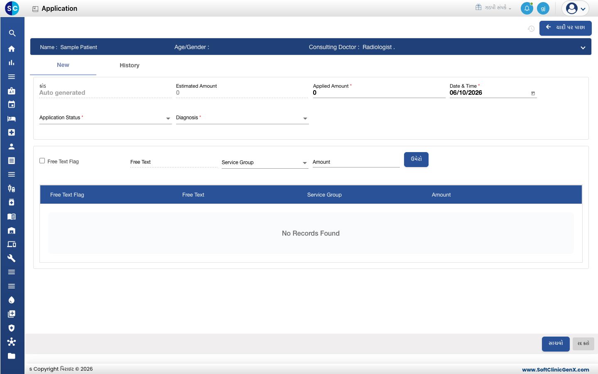The height and width of the screenshot is (374, 598).
Task: Click the Applied Amount input field
Action: [x=379, y=93]
